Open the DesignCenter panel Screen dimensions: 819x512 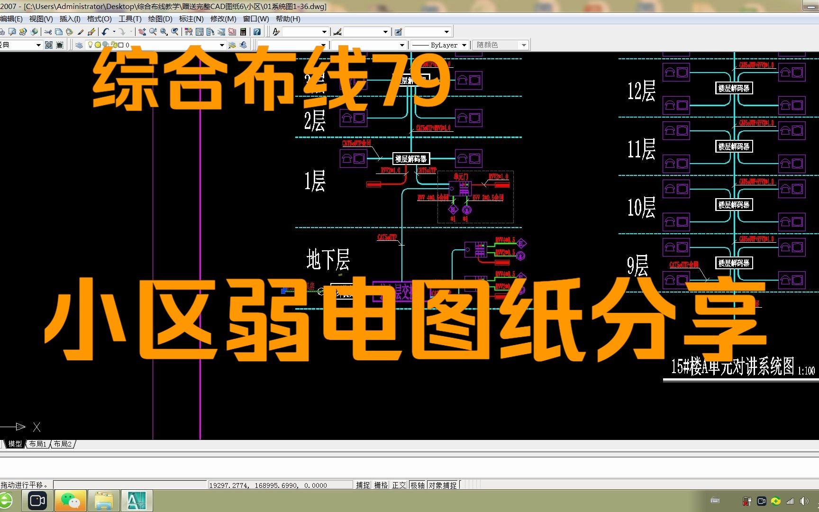[200, 32]
